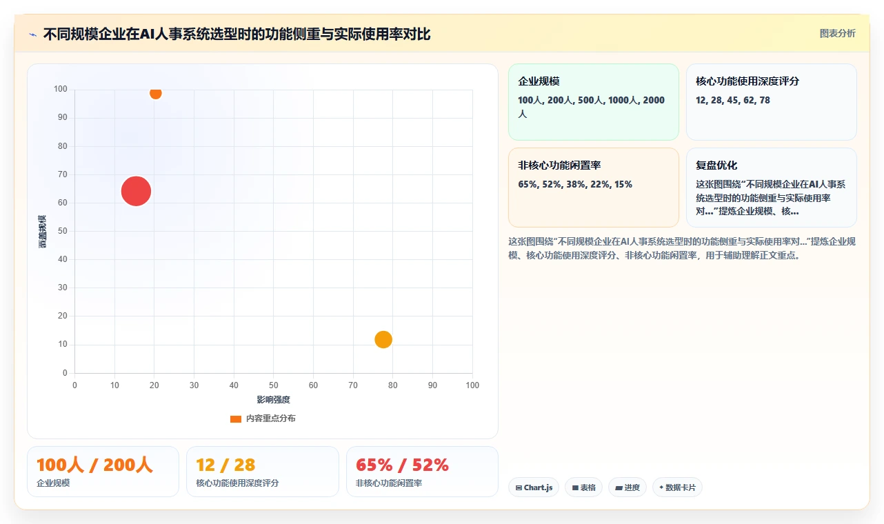Click the description paragraph below the cards

coord(682,248)
